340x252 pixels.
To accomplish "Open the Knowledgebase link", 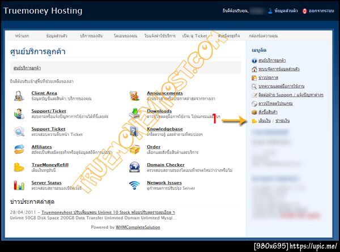I will [x=165, y=129].
